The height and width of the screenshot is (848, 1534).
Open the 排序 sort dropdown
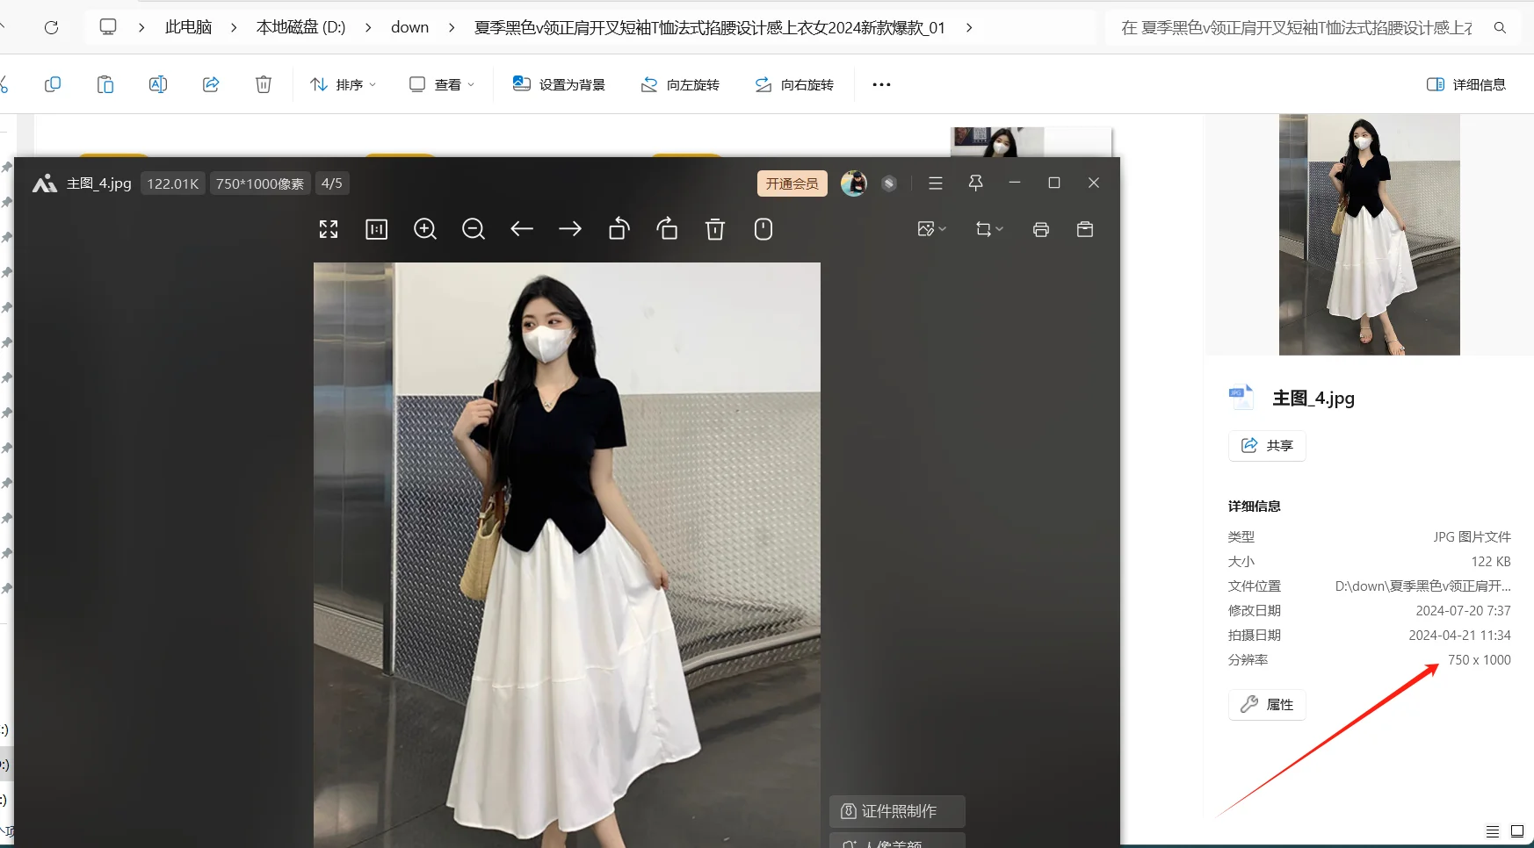tap(343, 83)
